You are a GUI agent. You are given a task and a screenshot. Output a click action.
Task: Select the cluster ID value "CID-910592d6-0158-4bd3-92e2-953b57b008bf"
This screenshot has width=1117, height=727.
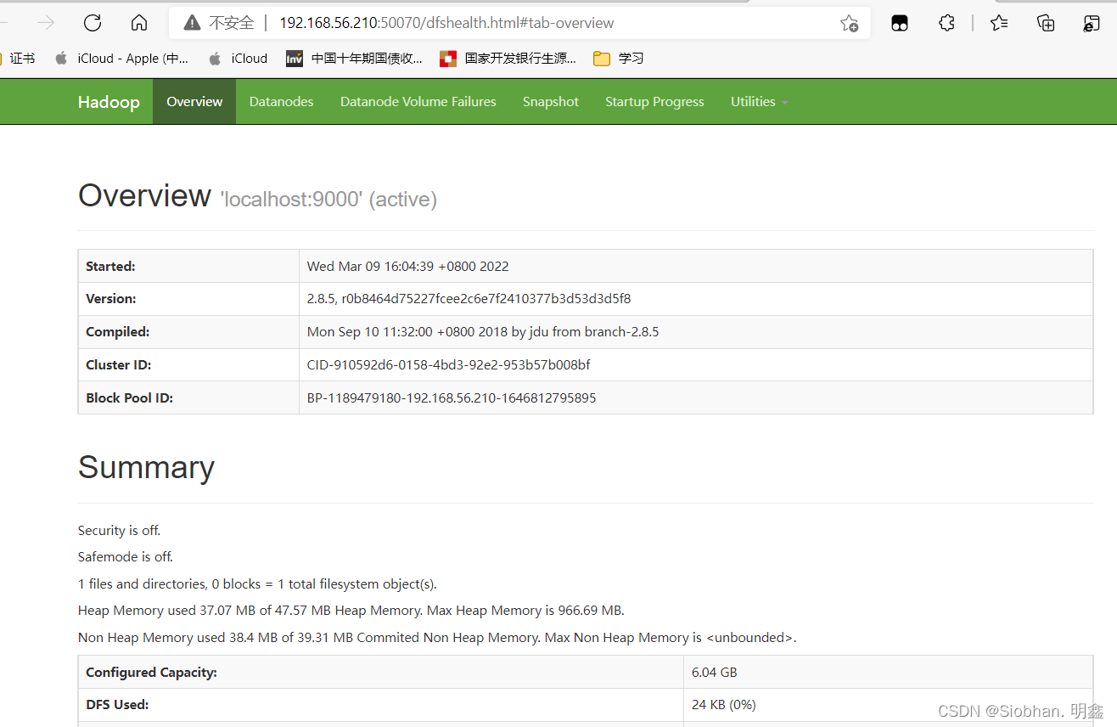point(449,365)
